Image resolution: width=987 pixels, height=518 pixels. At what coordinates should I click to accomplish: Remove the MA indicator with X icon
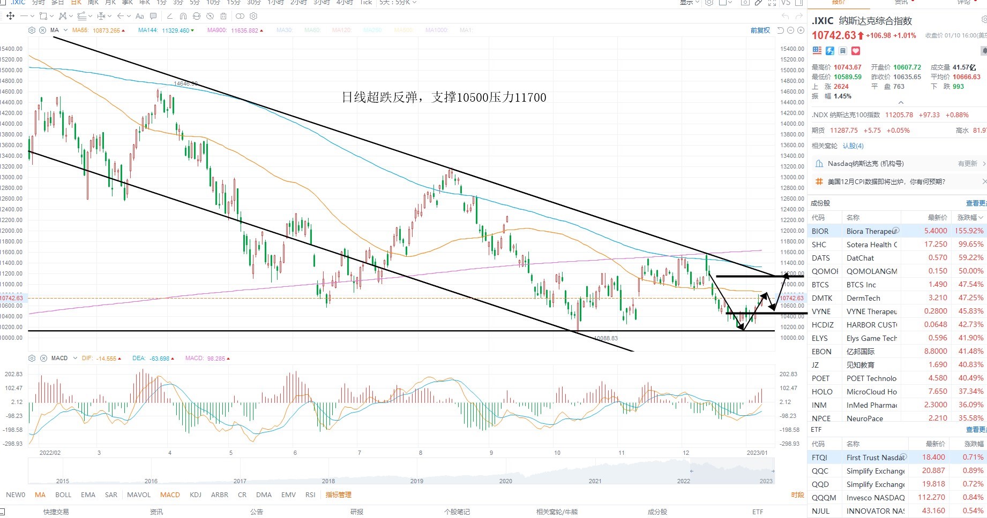pos(42,30)
